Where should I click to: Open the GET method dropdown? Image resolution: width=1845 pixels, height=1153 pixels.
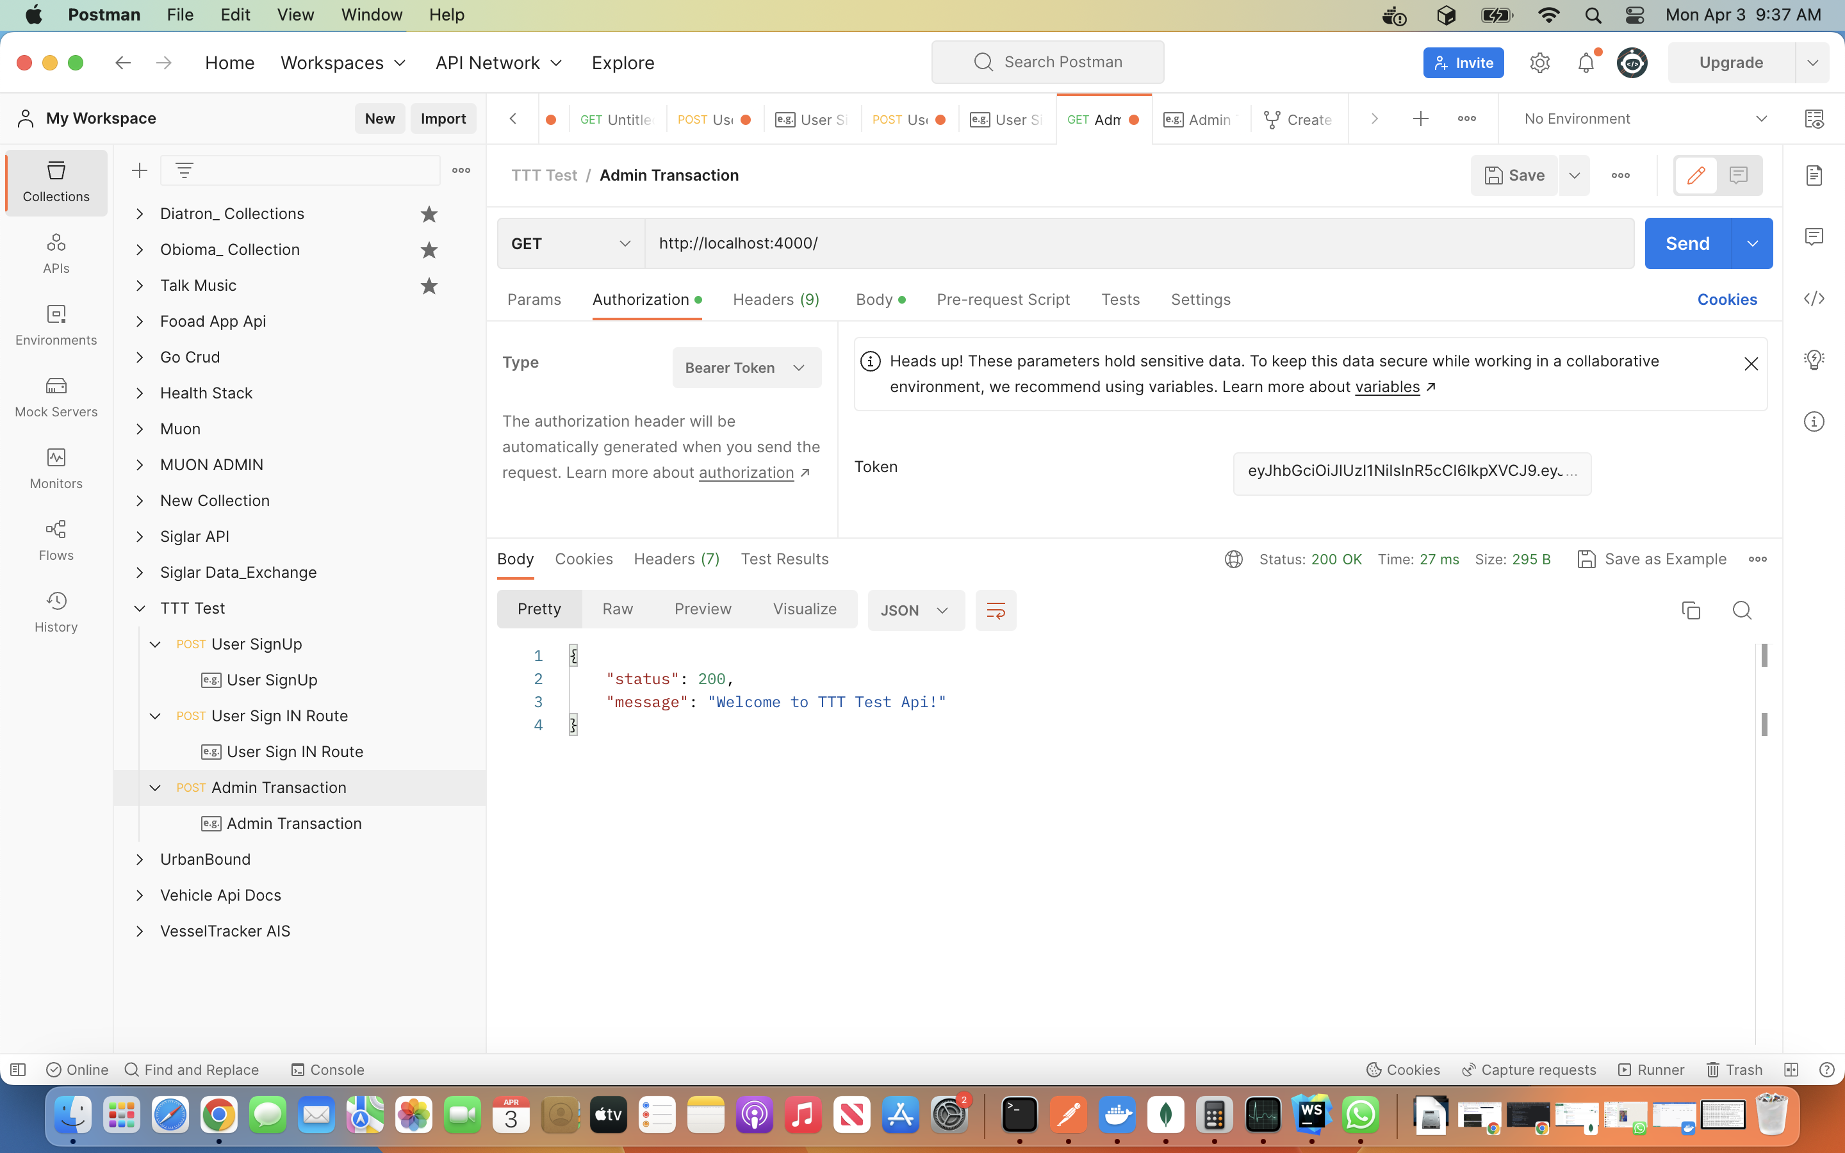coord(571,243)
